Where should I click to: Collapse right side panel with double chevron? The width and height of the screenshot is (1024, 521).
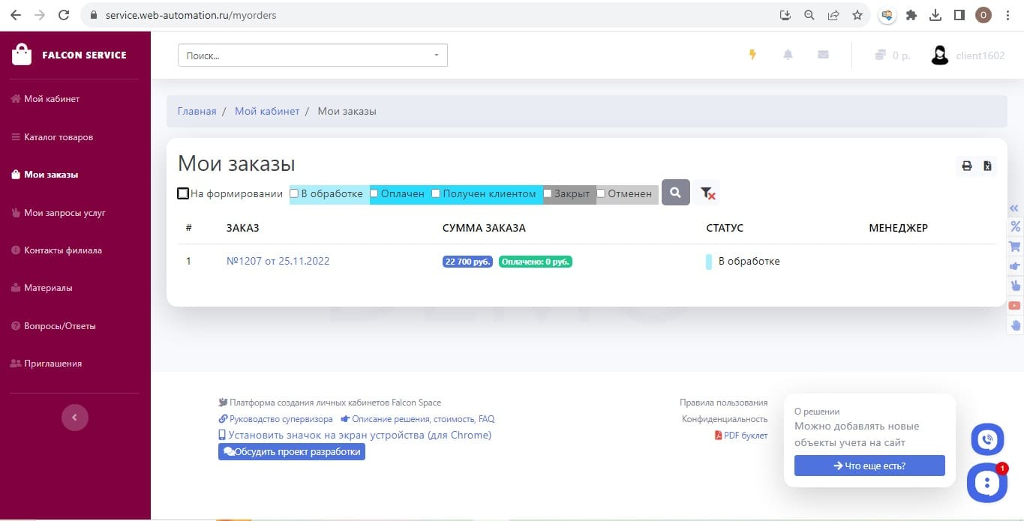[x=1014, y=208]
